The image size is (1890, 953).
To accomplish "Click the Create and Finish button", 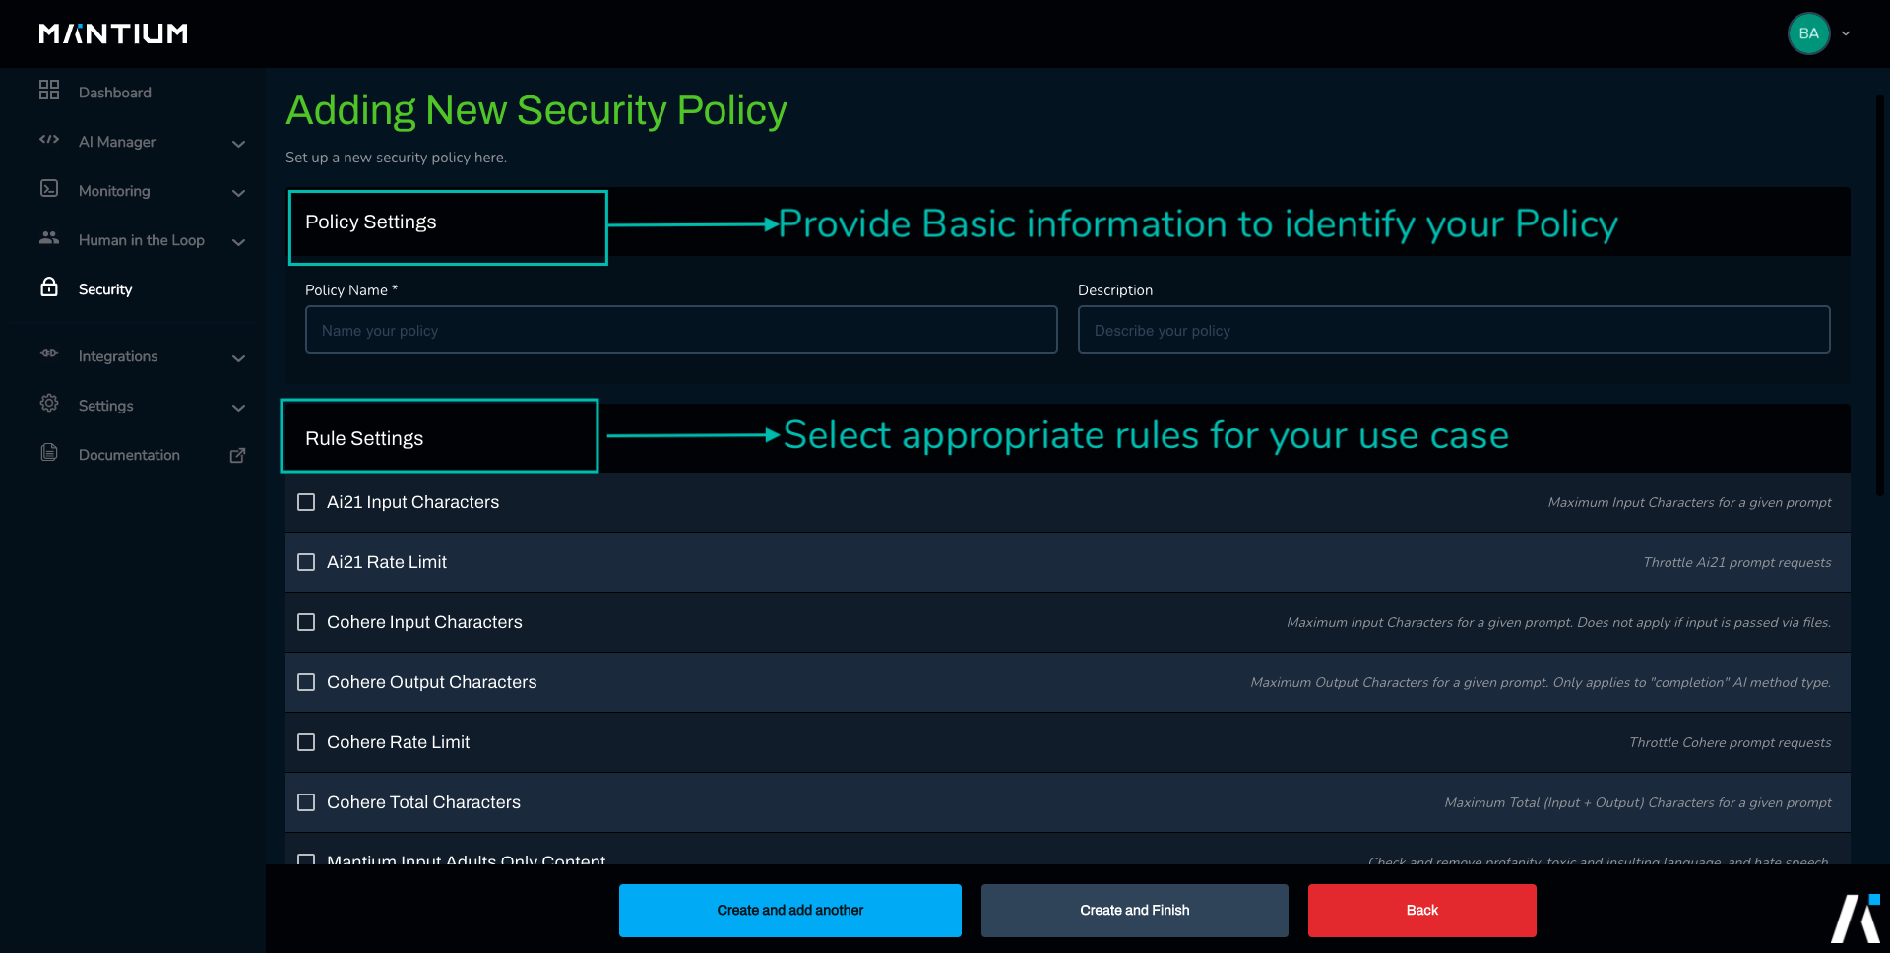I will point(1135,911).
